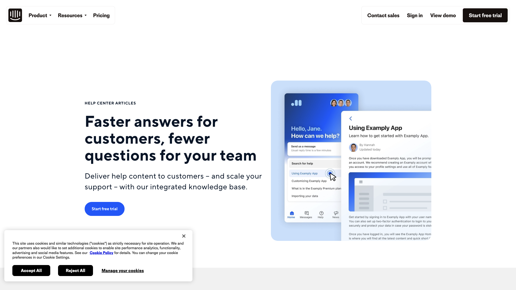The height and width of the screenshot is (290, 516).
Task: Click the Cookie Policy link in banner
Action: click(x=101, y=253)
